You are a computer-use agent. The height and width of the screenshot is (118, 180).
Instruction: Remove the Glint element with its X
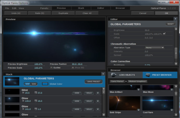[x=98, y=93]
